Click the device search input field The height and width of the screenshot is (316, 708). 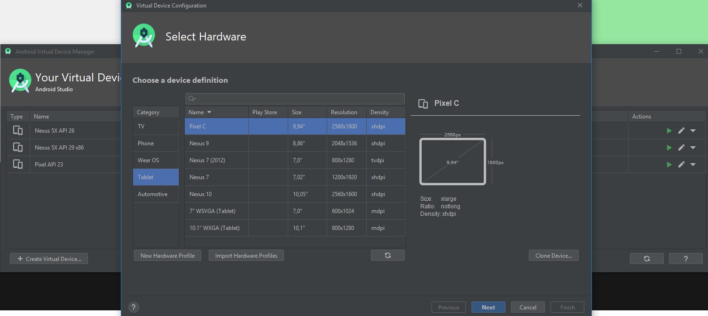point(295,99)
